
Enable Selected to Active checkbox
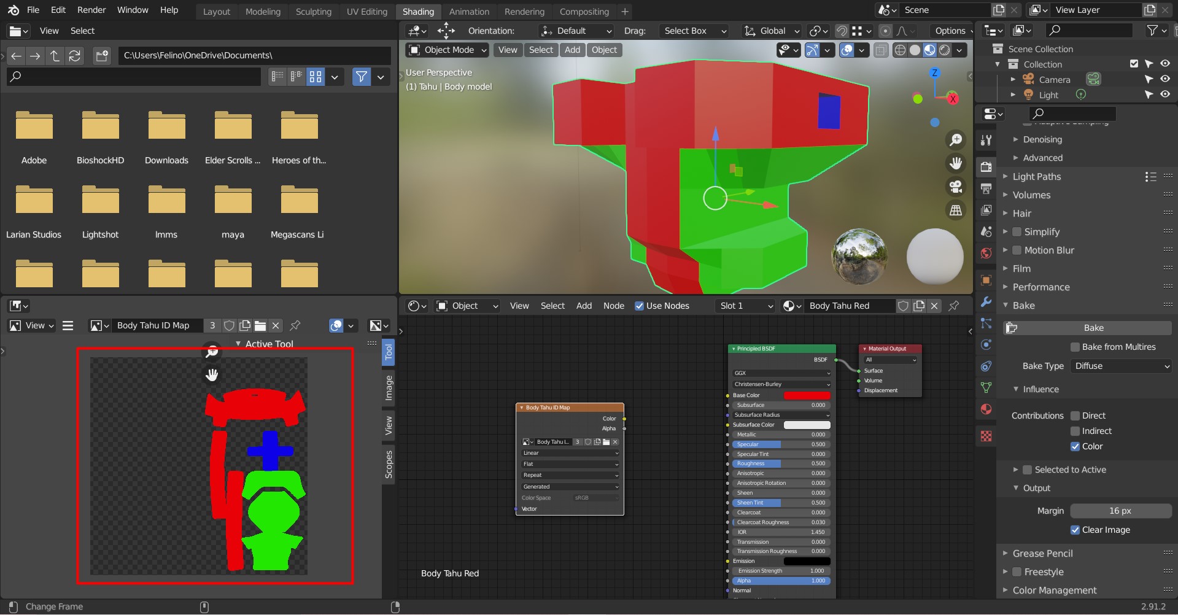point(1027,470)
